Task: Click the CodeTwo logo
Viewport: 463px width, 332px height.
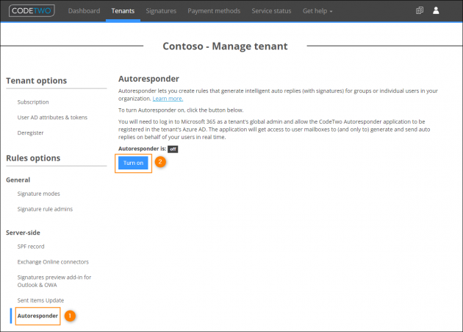Action: pyautogui.click(x=32, y=10)
